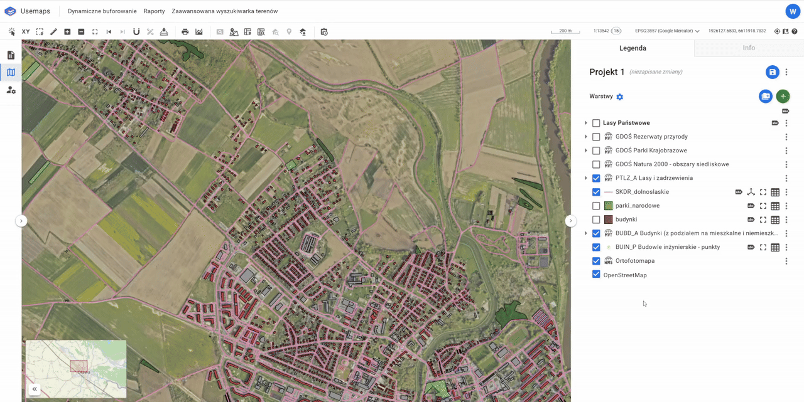The height and width of the screenshot is (402, 804).
Task: Enable the Lasy Państwowe layer checkbox
Action: click(596, 123)
